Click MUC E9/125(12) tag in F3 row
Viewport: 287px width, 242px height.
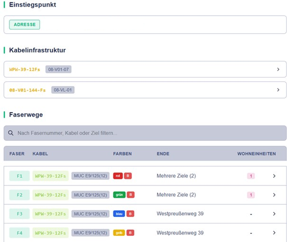[91, 214]
